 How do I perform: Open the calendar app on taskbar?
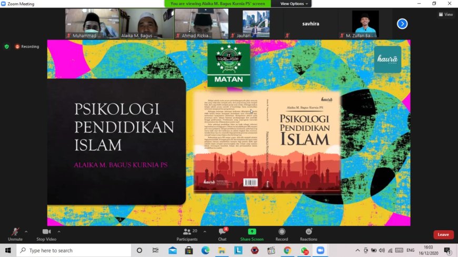[x=271, y=250]
